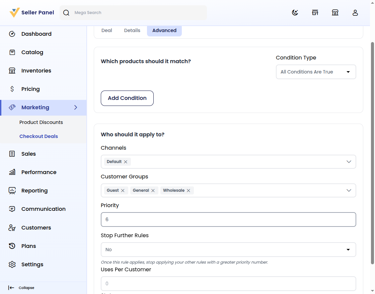Click the Performance chart icon
This screenshot has width=375, height=294.
click(12, 172)
